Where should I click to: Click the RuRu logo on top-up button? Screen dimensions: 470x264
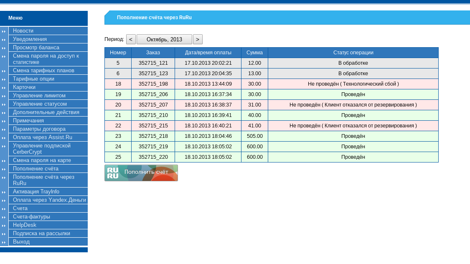coord(113,173)
